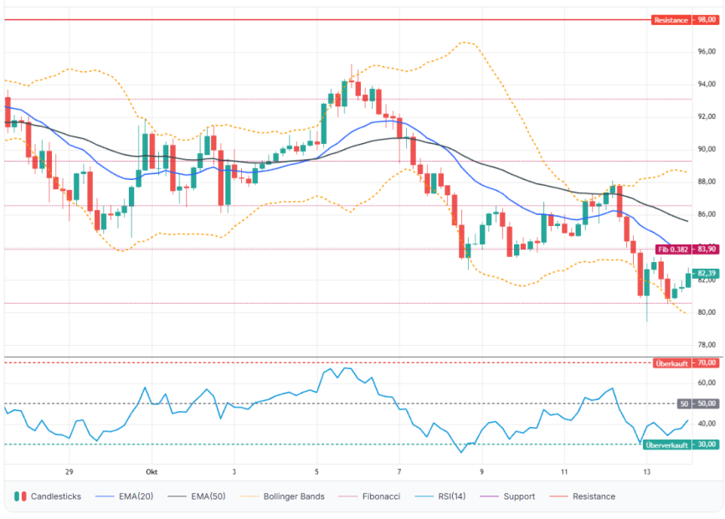Image resolution: width=725 pixels, height=519 pixels.
Task: Click the Okt month label on time axis
Action: point(152,472)
